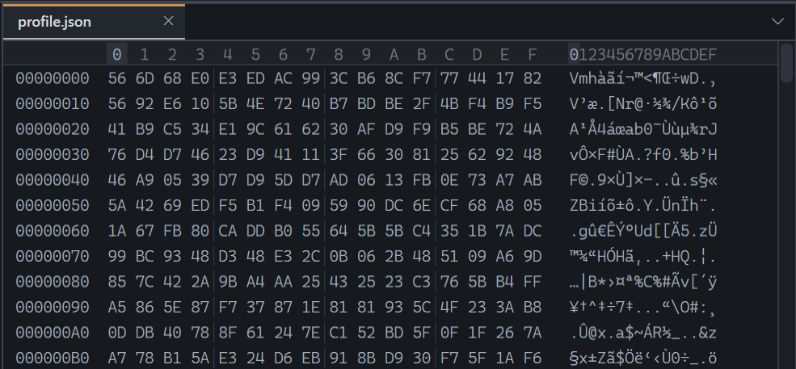This screenshot has width=796, height=369.
Task: Click byte 0D at start of row 000000A0
Action: pos(116,333)
